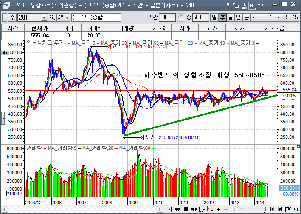The image size is (301, 214).
Task: Click the (코스닥)종합 name field
Action: pos(96,17)
